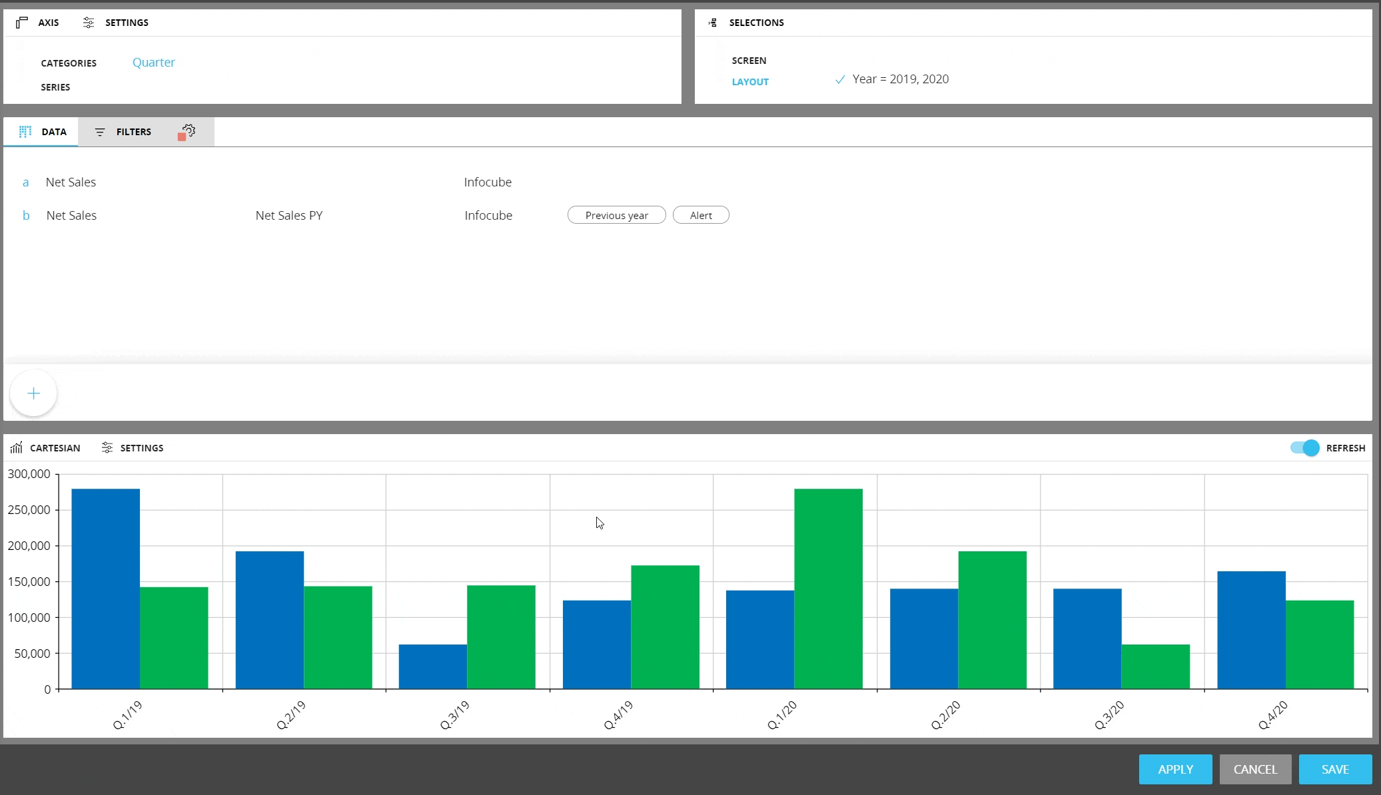Open the gear with red marker tab
Viewport: 1381px width, 795px height.
click(187, 132)
